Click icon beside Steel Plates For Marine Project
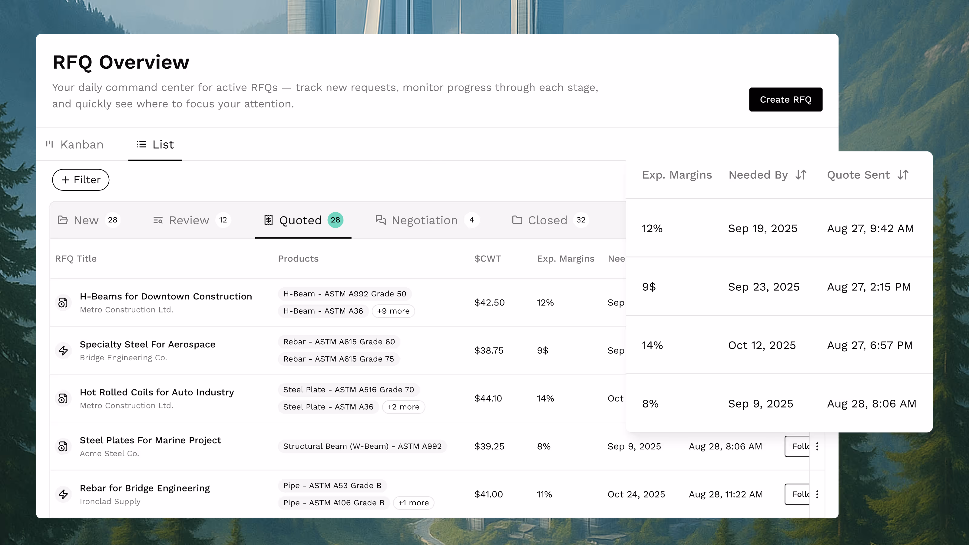This screenshot has width=969, height=545. coord(63,446)
